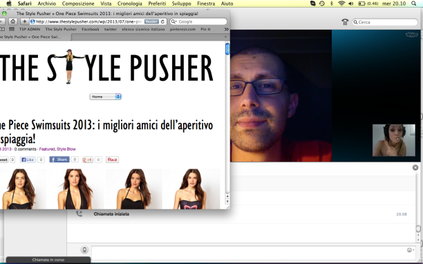The image size is (423, 264).
Task: Click the Skype Cerca search field
Action: (x=385, y=22)
